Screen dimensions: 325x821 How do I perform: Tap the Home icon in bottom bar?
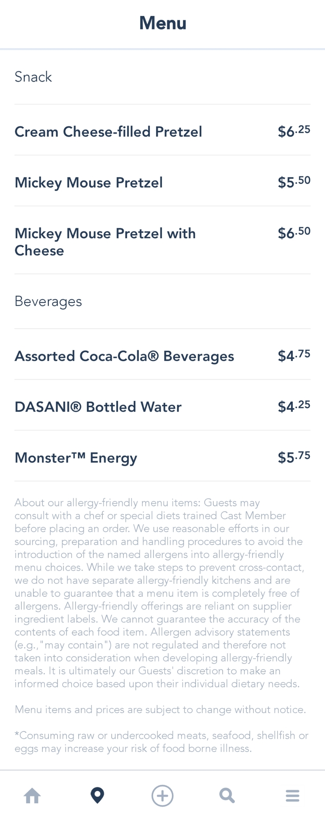32,796
